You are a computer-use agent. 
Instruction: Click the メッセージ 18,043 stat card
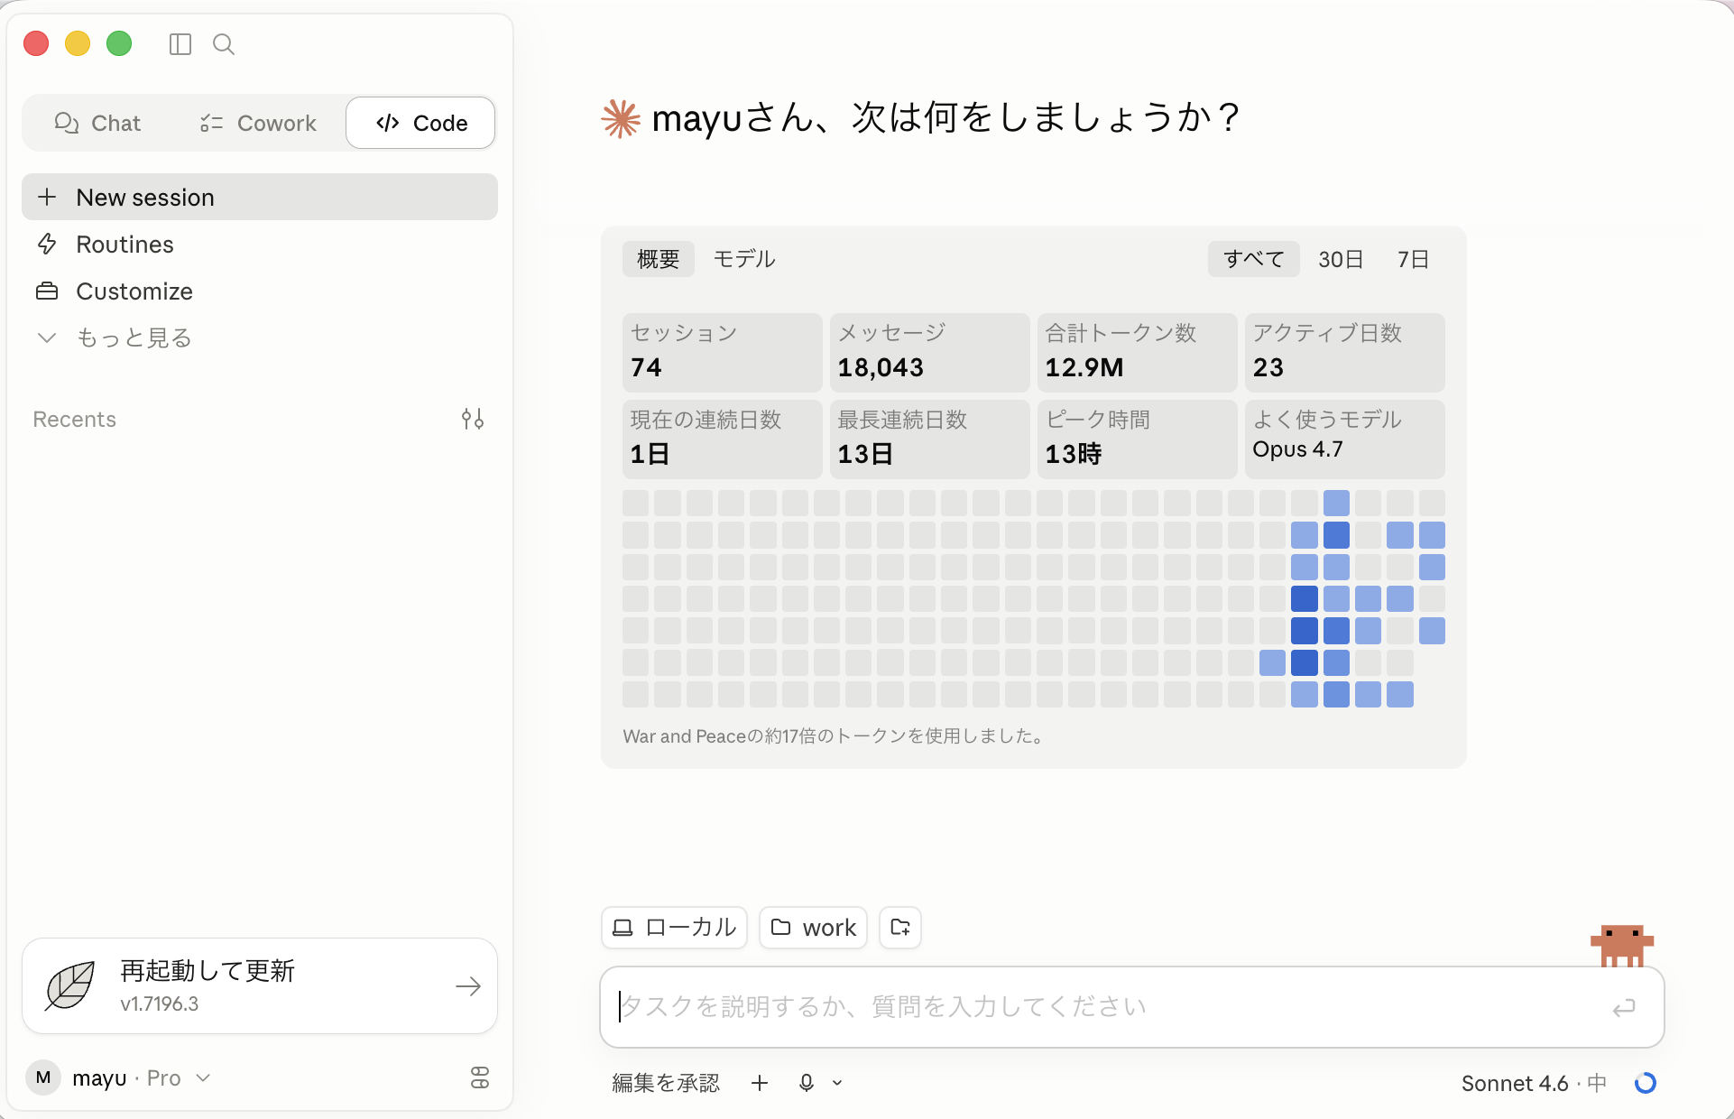[x=929, y=352]
